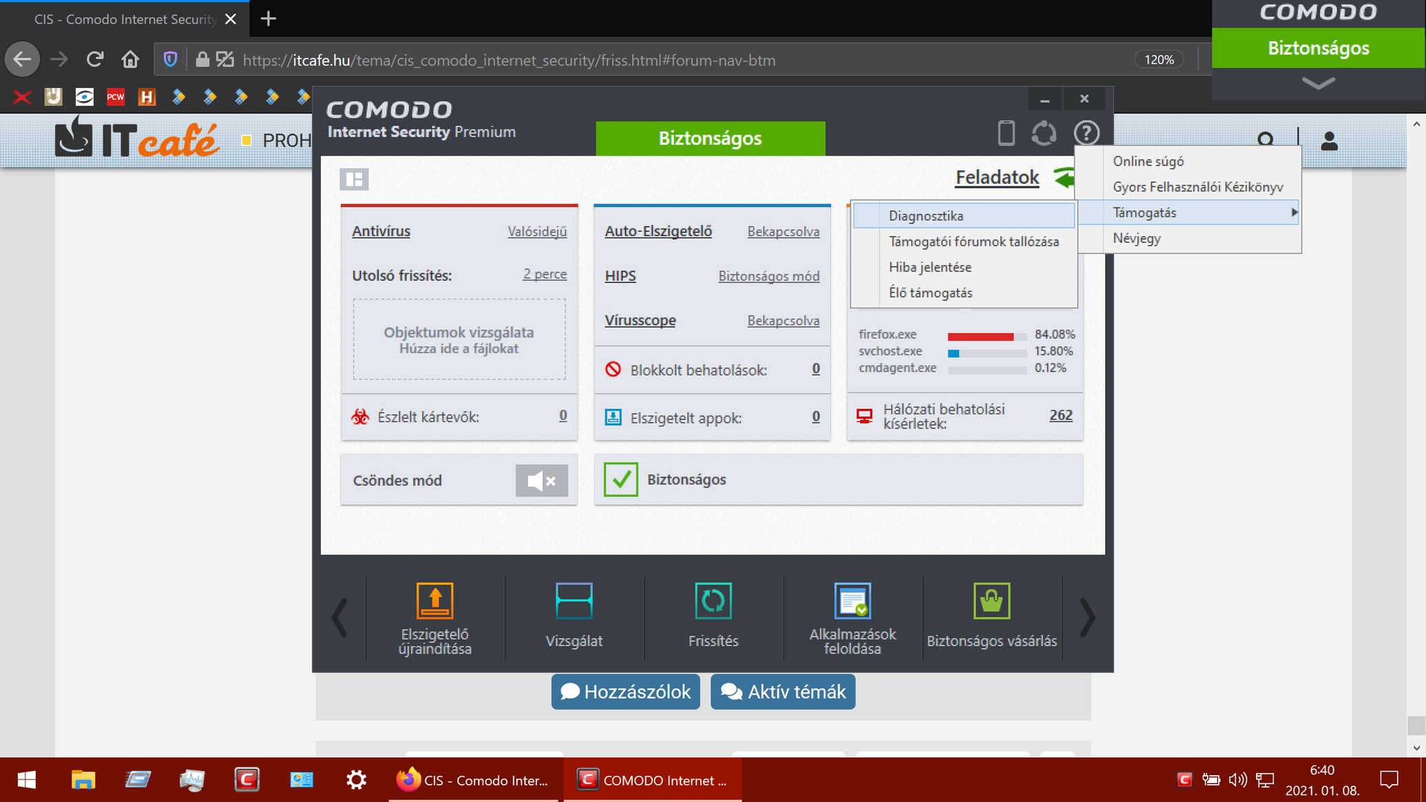The width and height of the screenshot is (1426, 802).
Task: Click the green Biztonságos checkmark box
Action: 620,479
